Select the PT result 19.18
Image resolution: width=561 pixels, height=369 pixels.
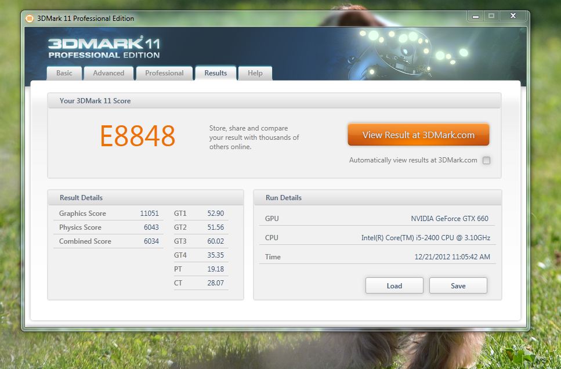click(216, 269)
